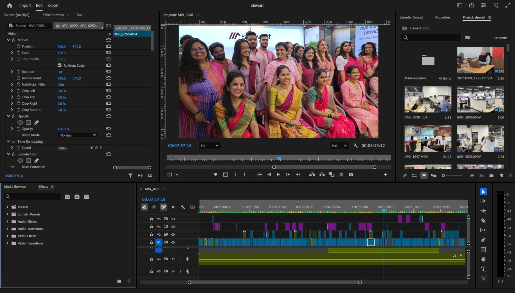Uncheck the Uniform Scale checkbox

coord(60,65)
